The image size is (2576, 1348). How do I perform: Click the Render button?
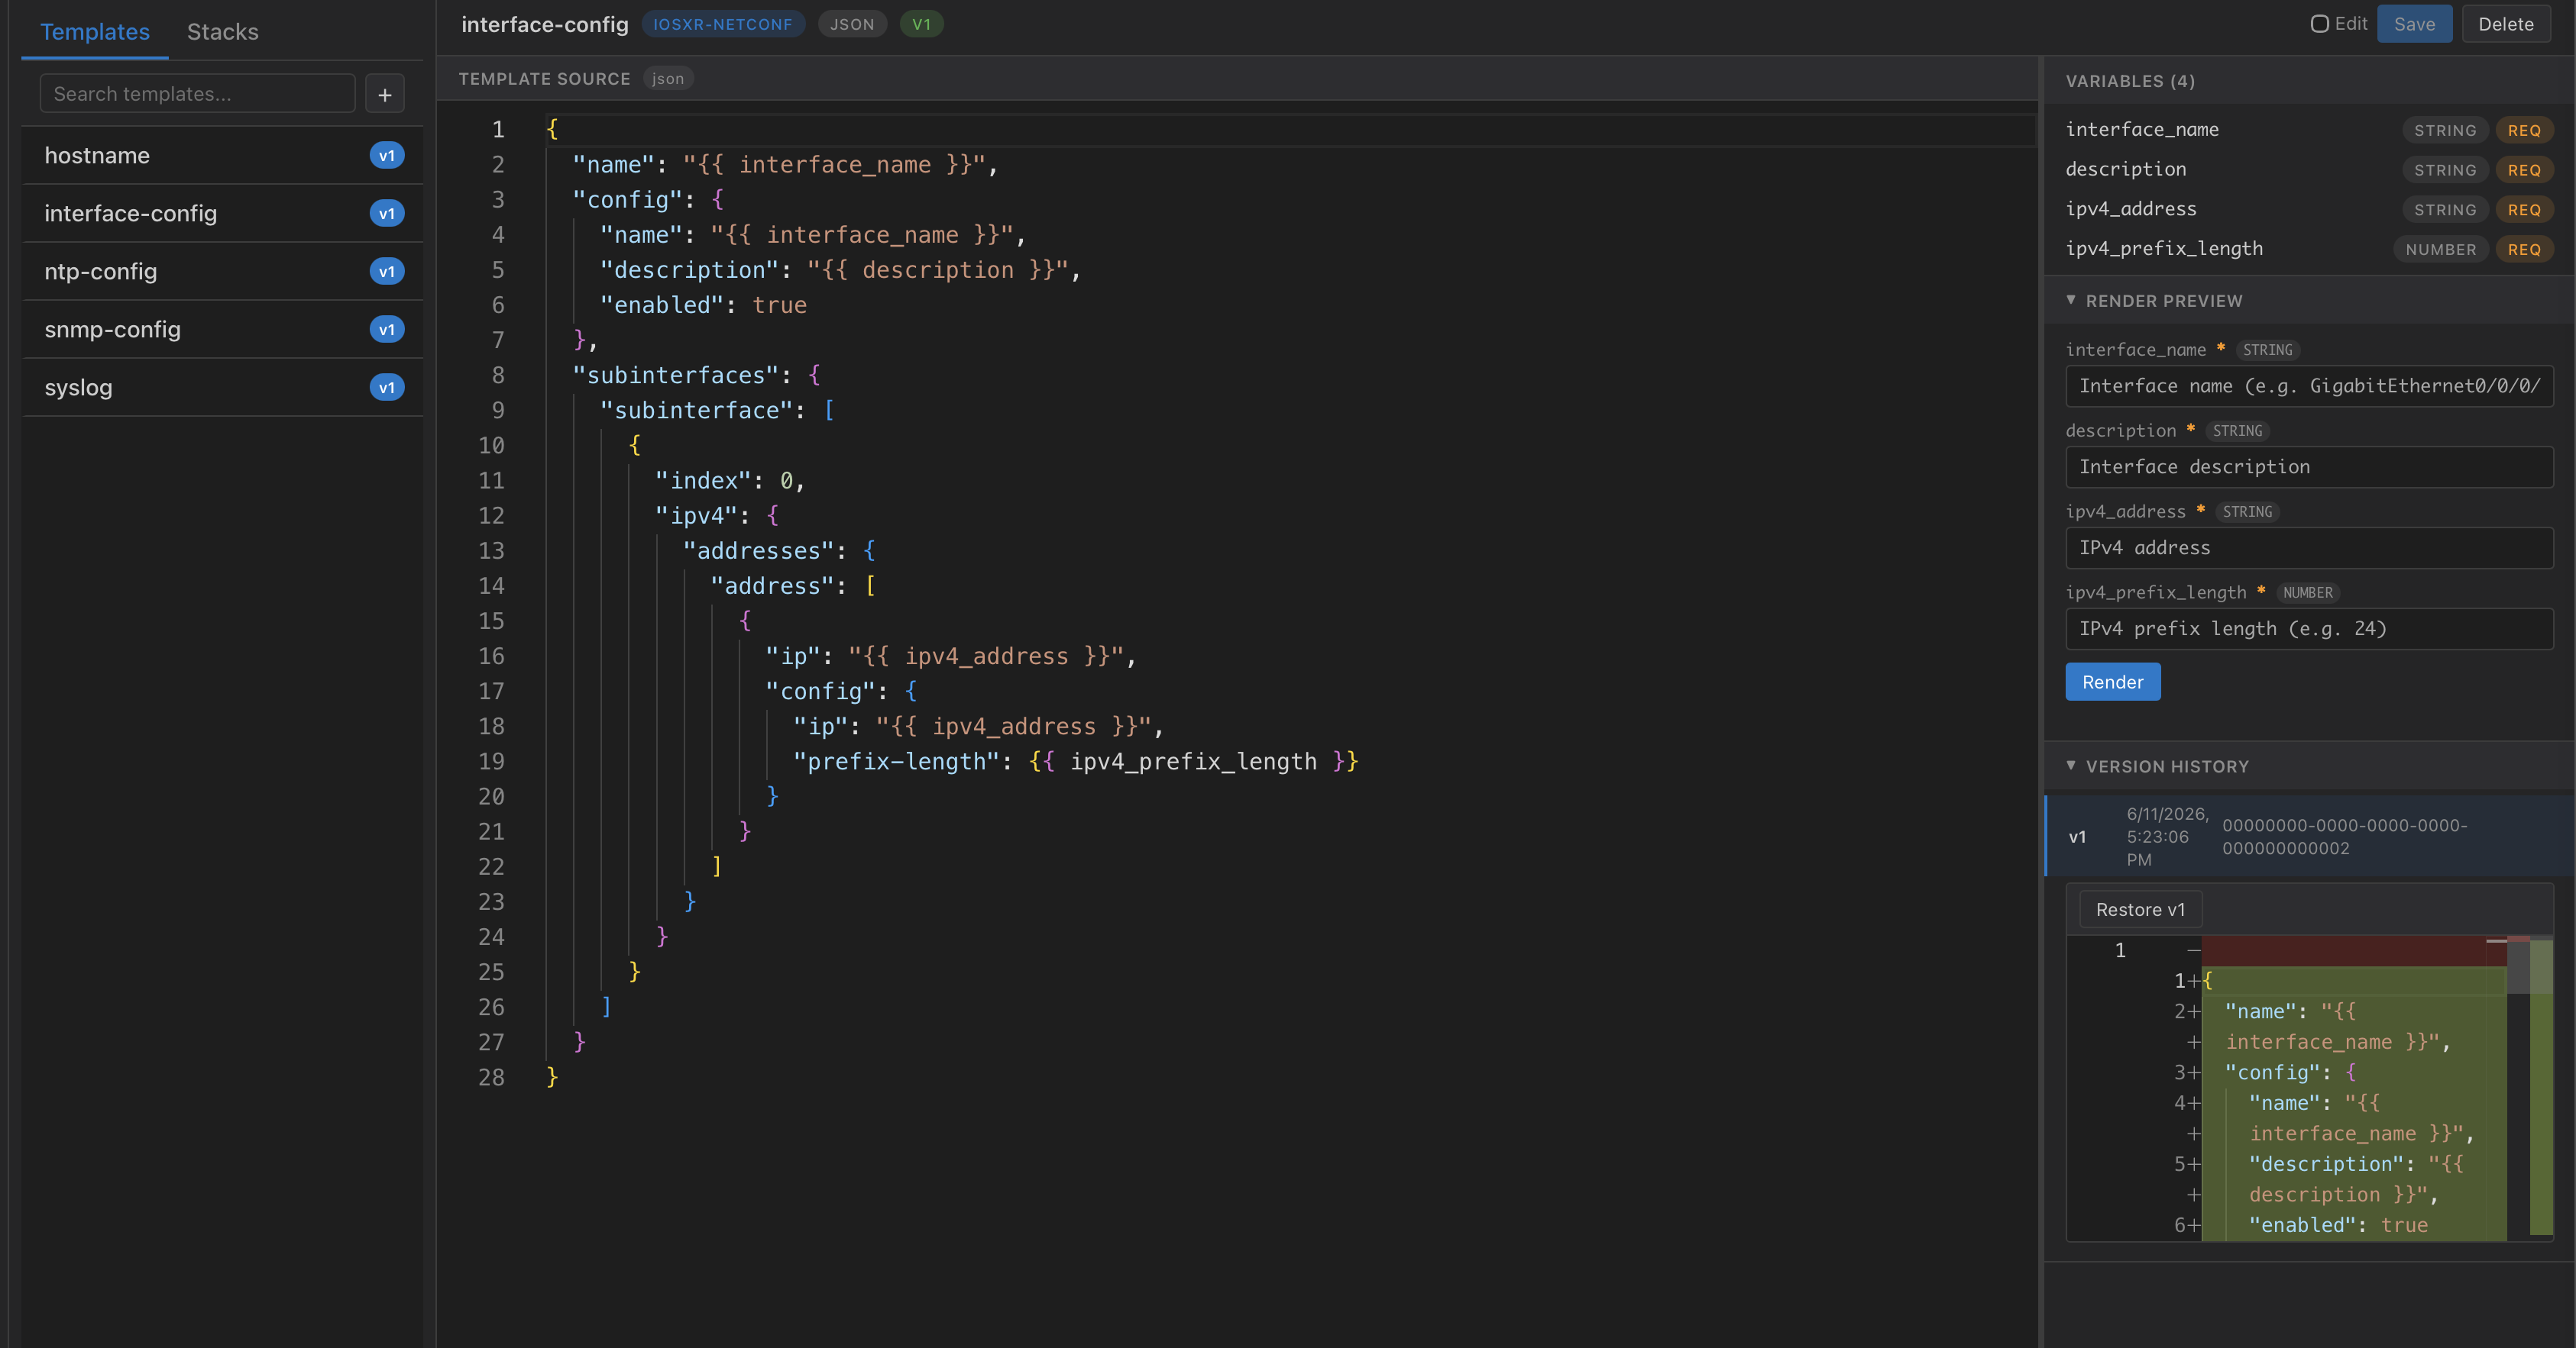(x=2112, y=682)
